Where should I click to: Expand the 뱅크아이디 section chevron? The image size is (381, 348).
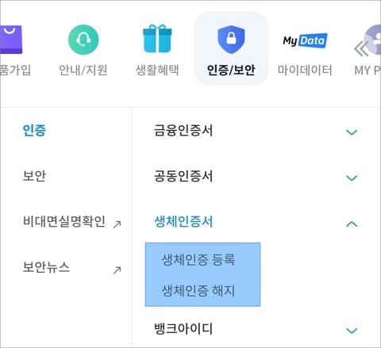point(352,331)
